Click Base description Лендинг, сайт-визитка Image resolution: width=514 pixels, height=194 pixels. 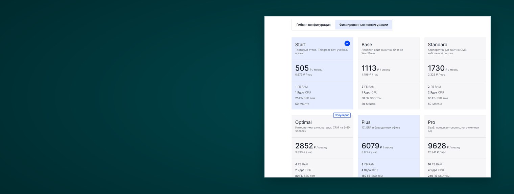(382, 52)
